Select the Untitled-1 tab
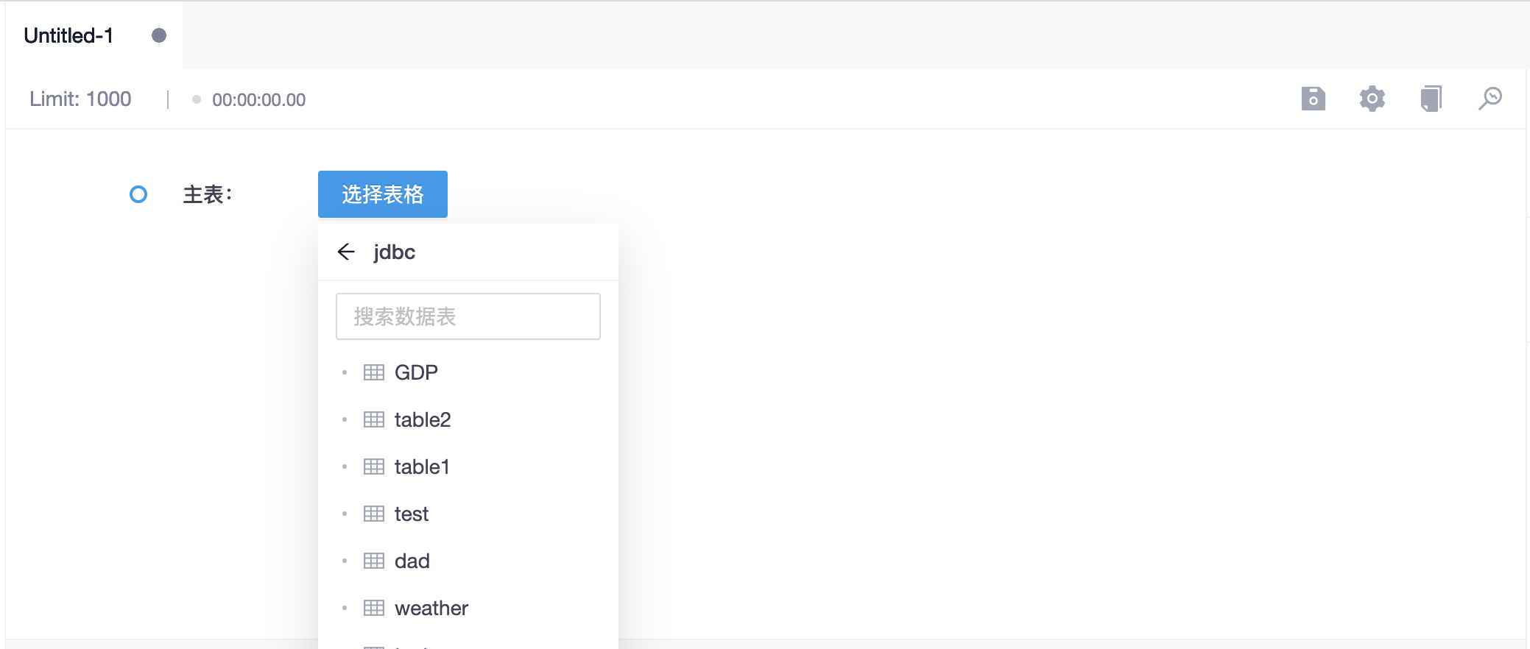The height and width of the screenshot is (649, 1530). click(x=68, y=35)
